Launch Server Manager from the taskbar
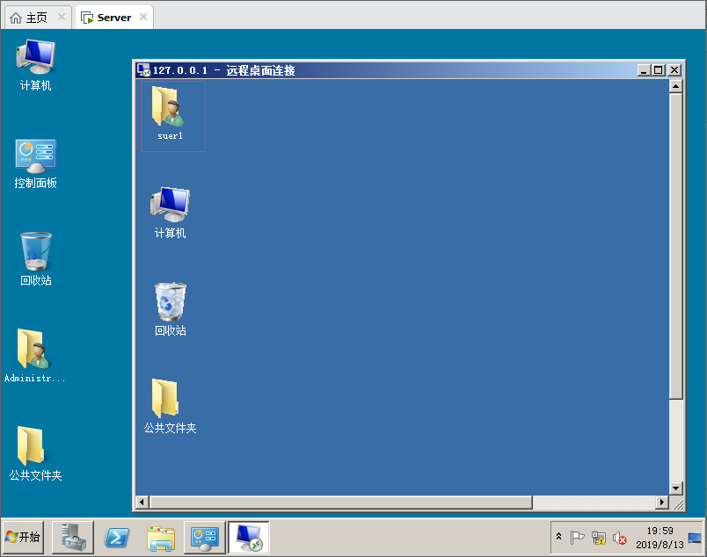 72,537
